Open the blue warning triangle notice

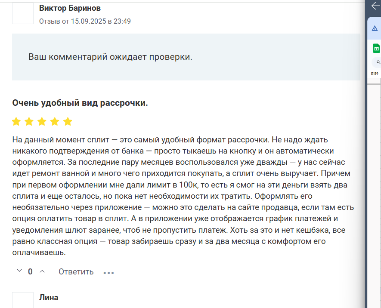click(375, 29)
